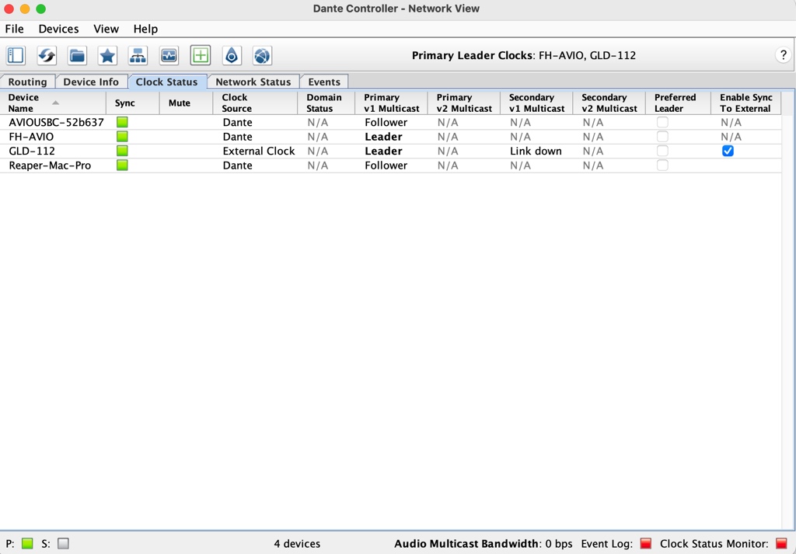
Task: Select the Reaper-Mac-Pro device name
Action: coord(50,166)
